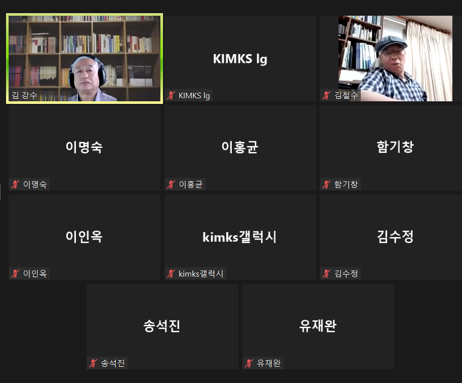Click the muted mic icon for 이인옥
The image size is (462, 383).
coord(16,274)
